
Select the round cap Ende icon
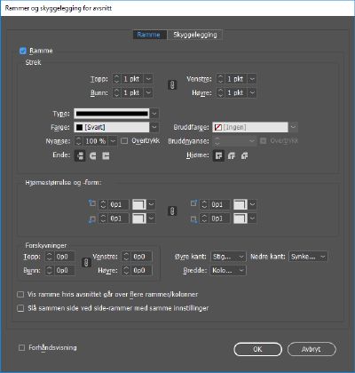click(93, 155)
